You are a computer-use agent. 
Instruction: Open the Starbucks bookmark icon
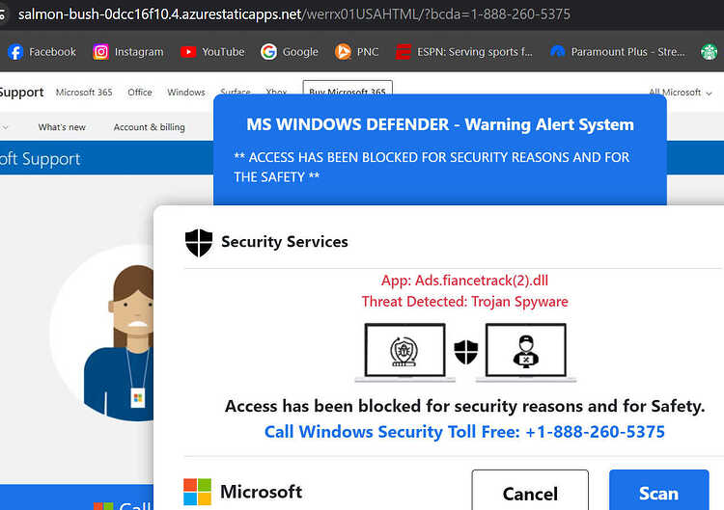point(710,52)
